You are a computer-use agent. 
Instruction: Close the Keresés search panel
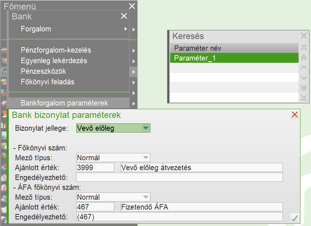304,36
